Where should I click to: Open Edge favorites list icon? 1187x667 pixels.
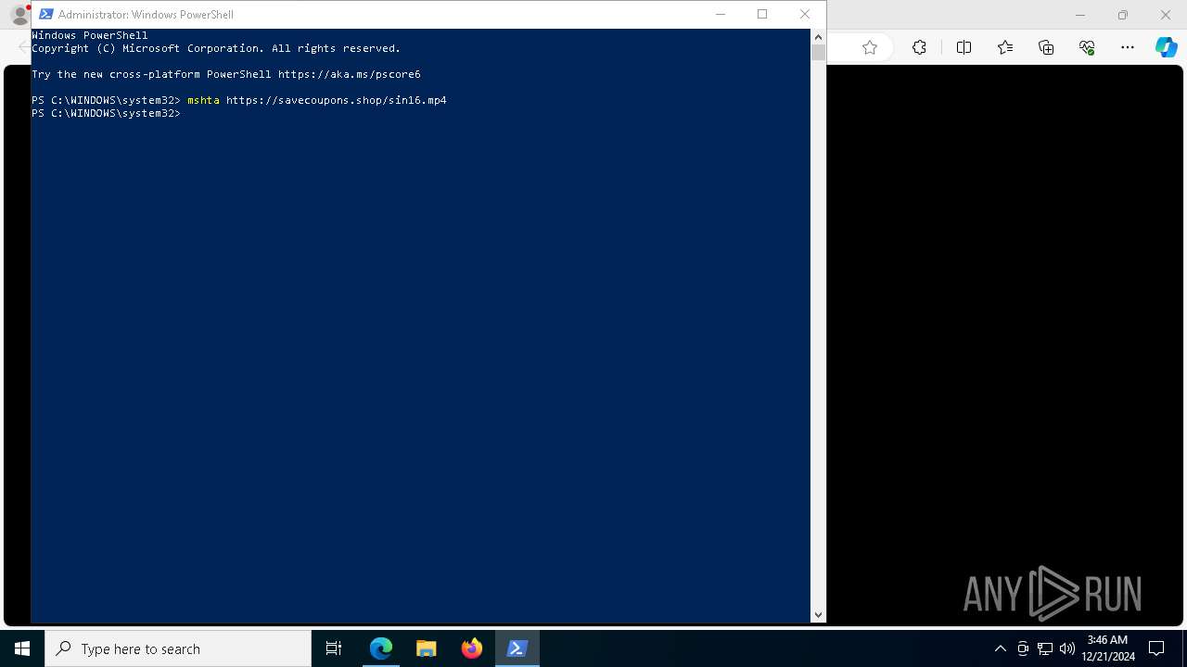click(1005, 47)
